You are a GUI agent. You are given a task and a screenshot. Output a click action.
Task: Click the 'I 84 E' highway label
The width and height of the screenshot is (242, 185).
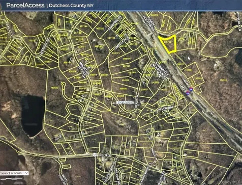coord(183,87)
